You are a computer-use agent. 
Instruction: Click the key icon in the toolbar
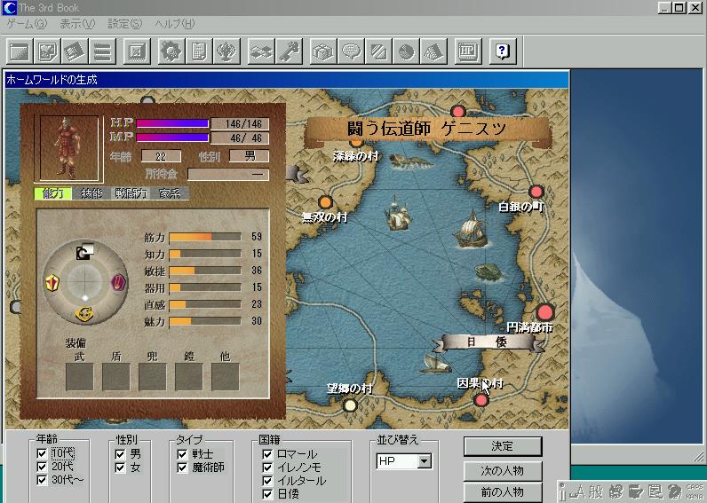pyautogui.click(x=288, y=51)
